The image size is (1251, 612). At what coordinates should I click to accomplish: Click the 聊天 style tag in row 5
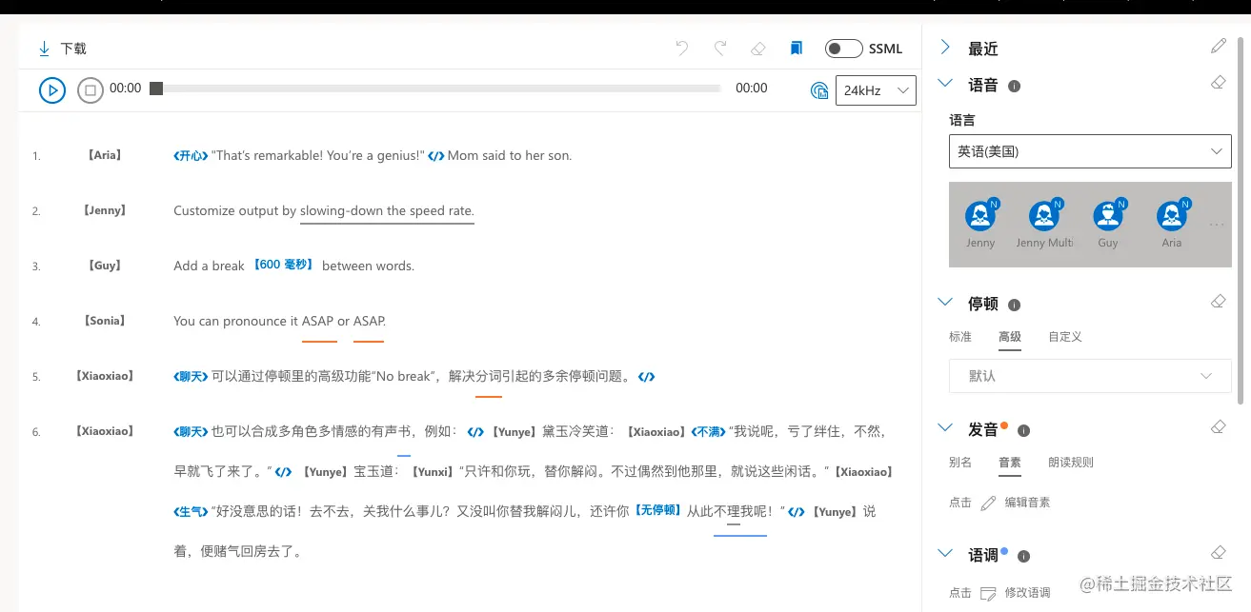tap(191, 376)
